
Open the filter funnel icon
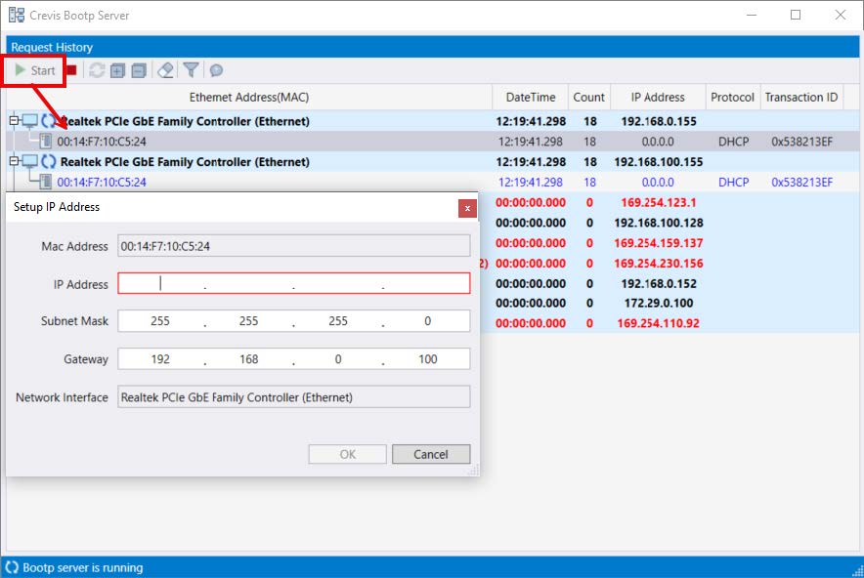191,70
